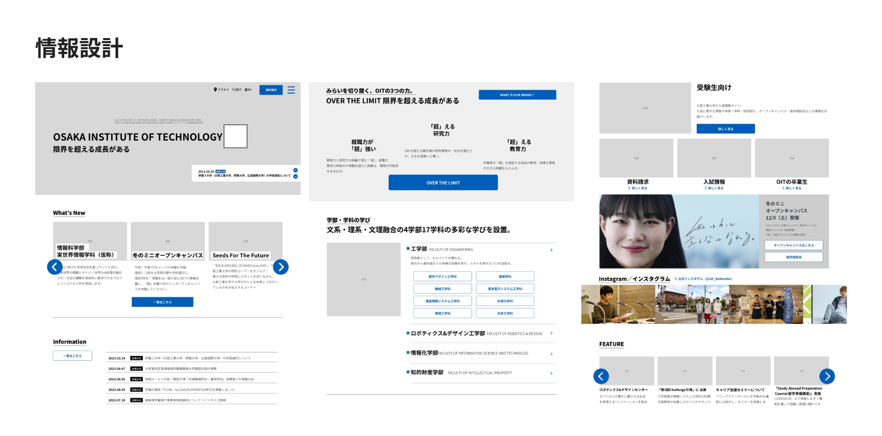
Task: Expand ロボティクス&デザイン工学部 chevron
Action: 551,333
